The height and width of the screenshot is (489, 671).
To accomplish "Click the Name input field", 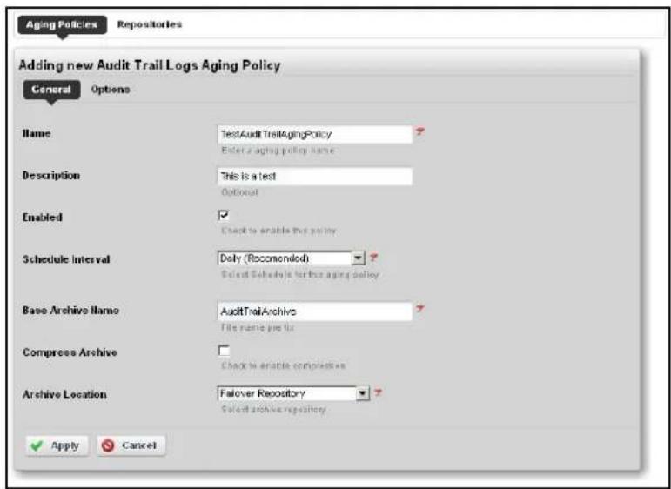I will coord(315,134).
